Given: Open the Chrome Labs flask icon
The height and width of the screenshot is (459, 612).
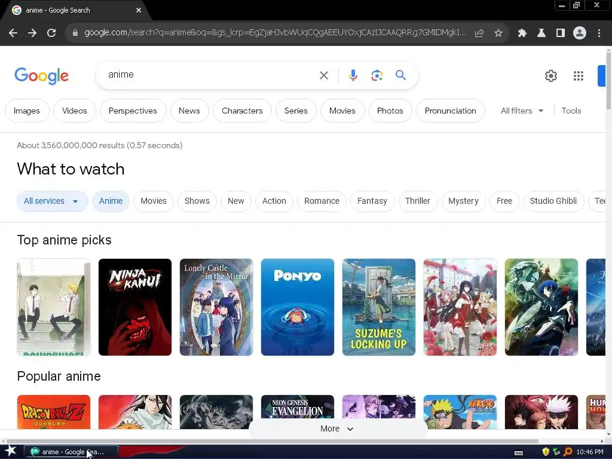Looking at the screenshot, I should coord(541,33).
